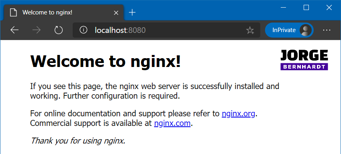
Task: Click the forward navigation arrow
Action: point(36,30)
